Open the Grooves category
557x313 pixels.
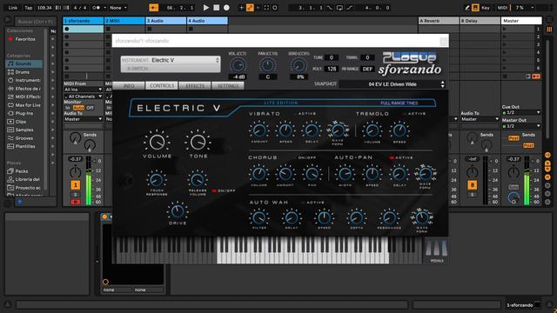23,138
